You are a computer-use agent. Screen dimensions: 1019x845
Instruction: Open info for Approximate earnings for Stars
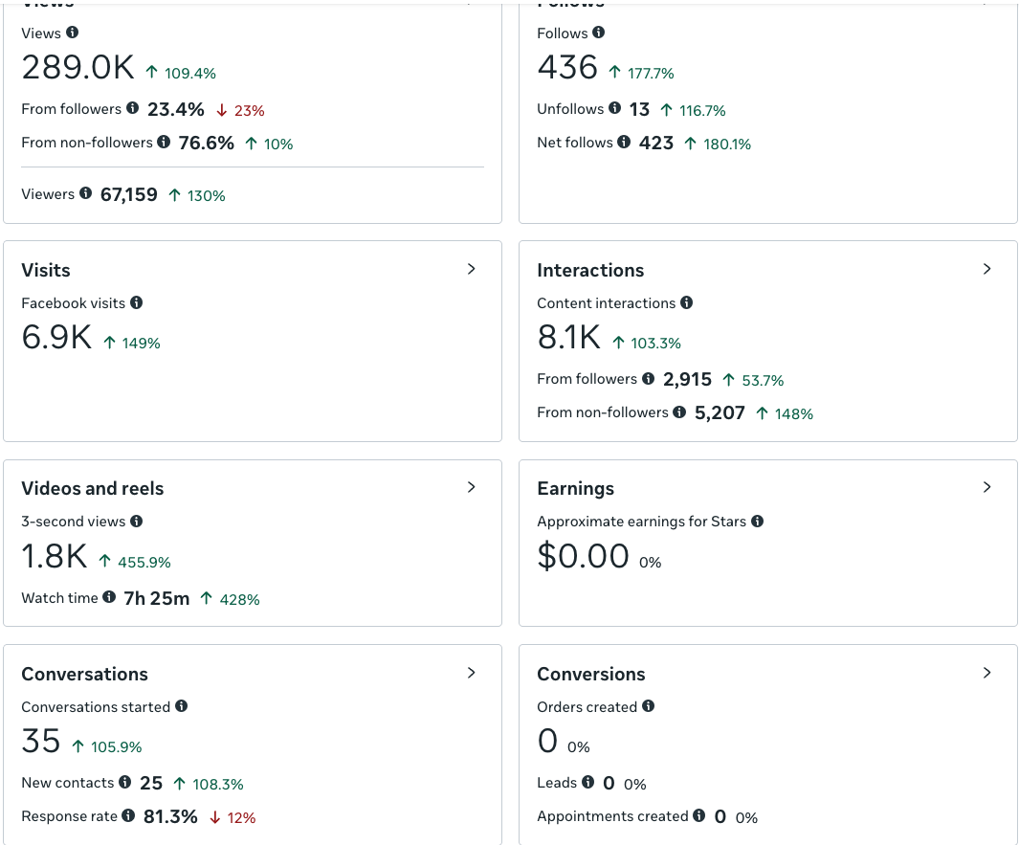point(757,521)
